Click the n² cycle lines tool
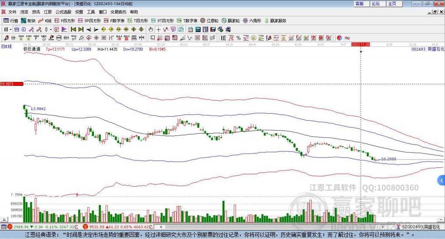 [x=74, y=38]
